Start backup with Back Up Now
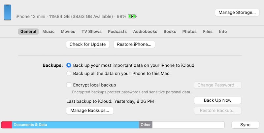This screenshot has height=133, width=264. pos(217,100)
